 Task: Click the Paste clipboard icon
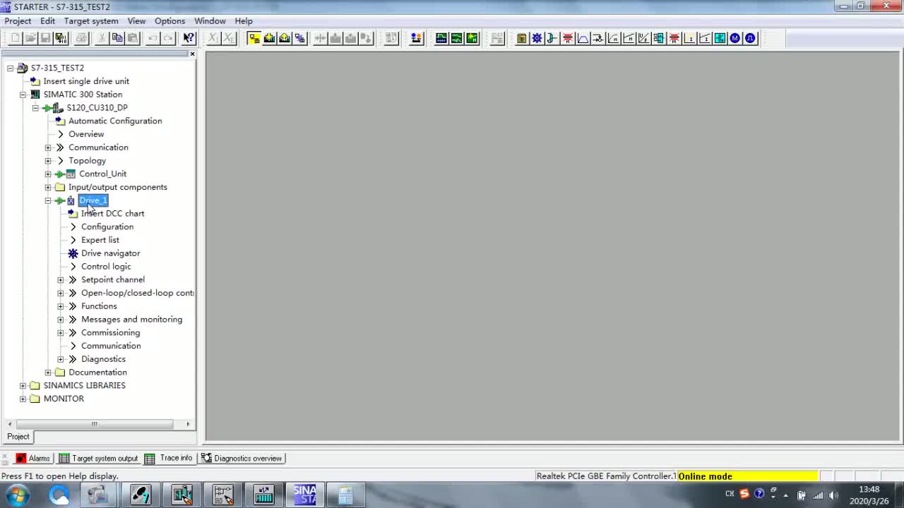pyautogui.click(x=132, y=38)
